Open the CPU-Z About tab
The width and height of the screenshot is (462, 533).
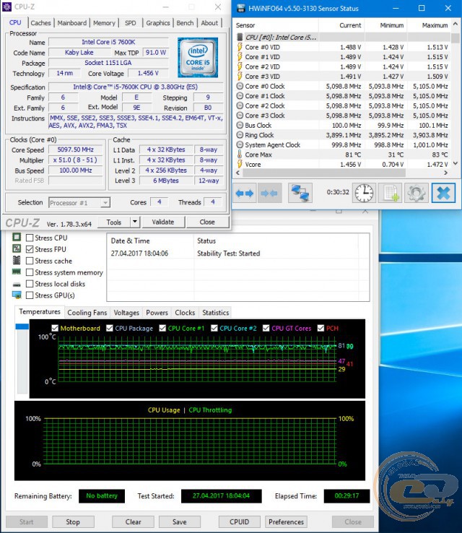(209, 23)
